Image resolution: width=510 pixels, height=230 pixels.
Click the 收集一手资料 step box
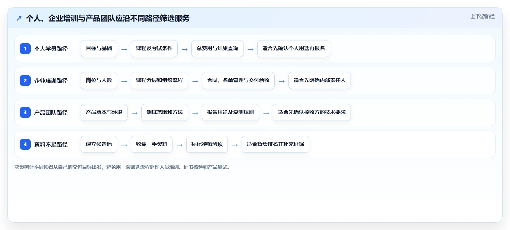152,144
